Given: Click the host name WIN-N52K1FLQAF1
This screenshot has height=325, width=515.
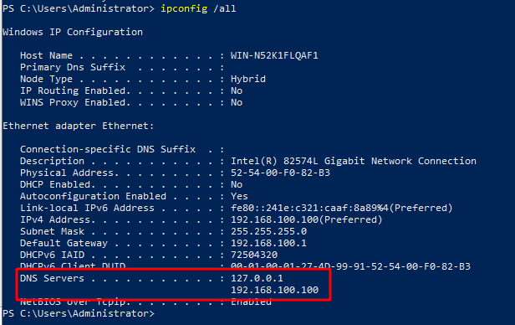Looking at the screenshot, I should coord(274,55).
